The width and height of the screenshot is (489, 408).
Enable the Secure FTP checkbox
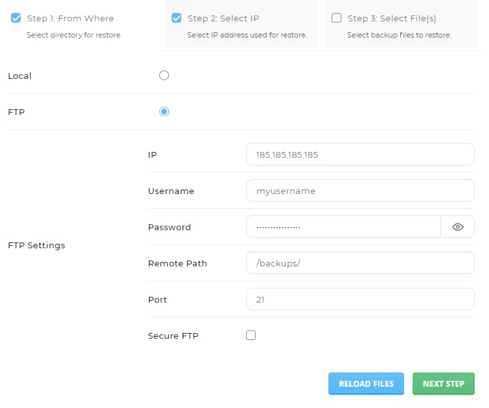point(251,336)
